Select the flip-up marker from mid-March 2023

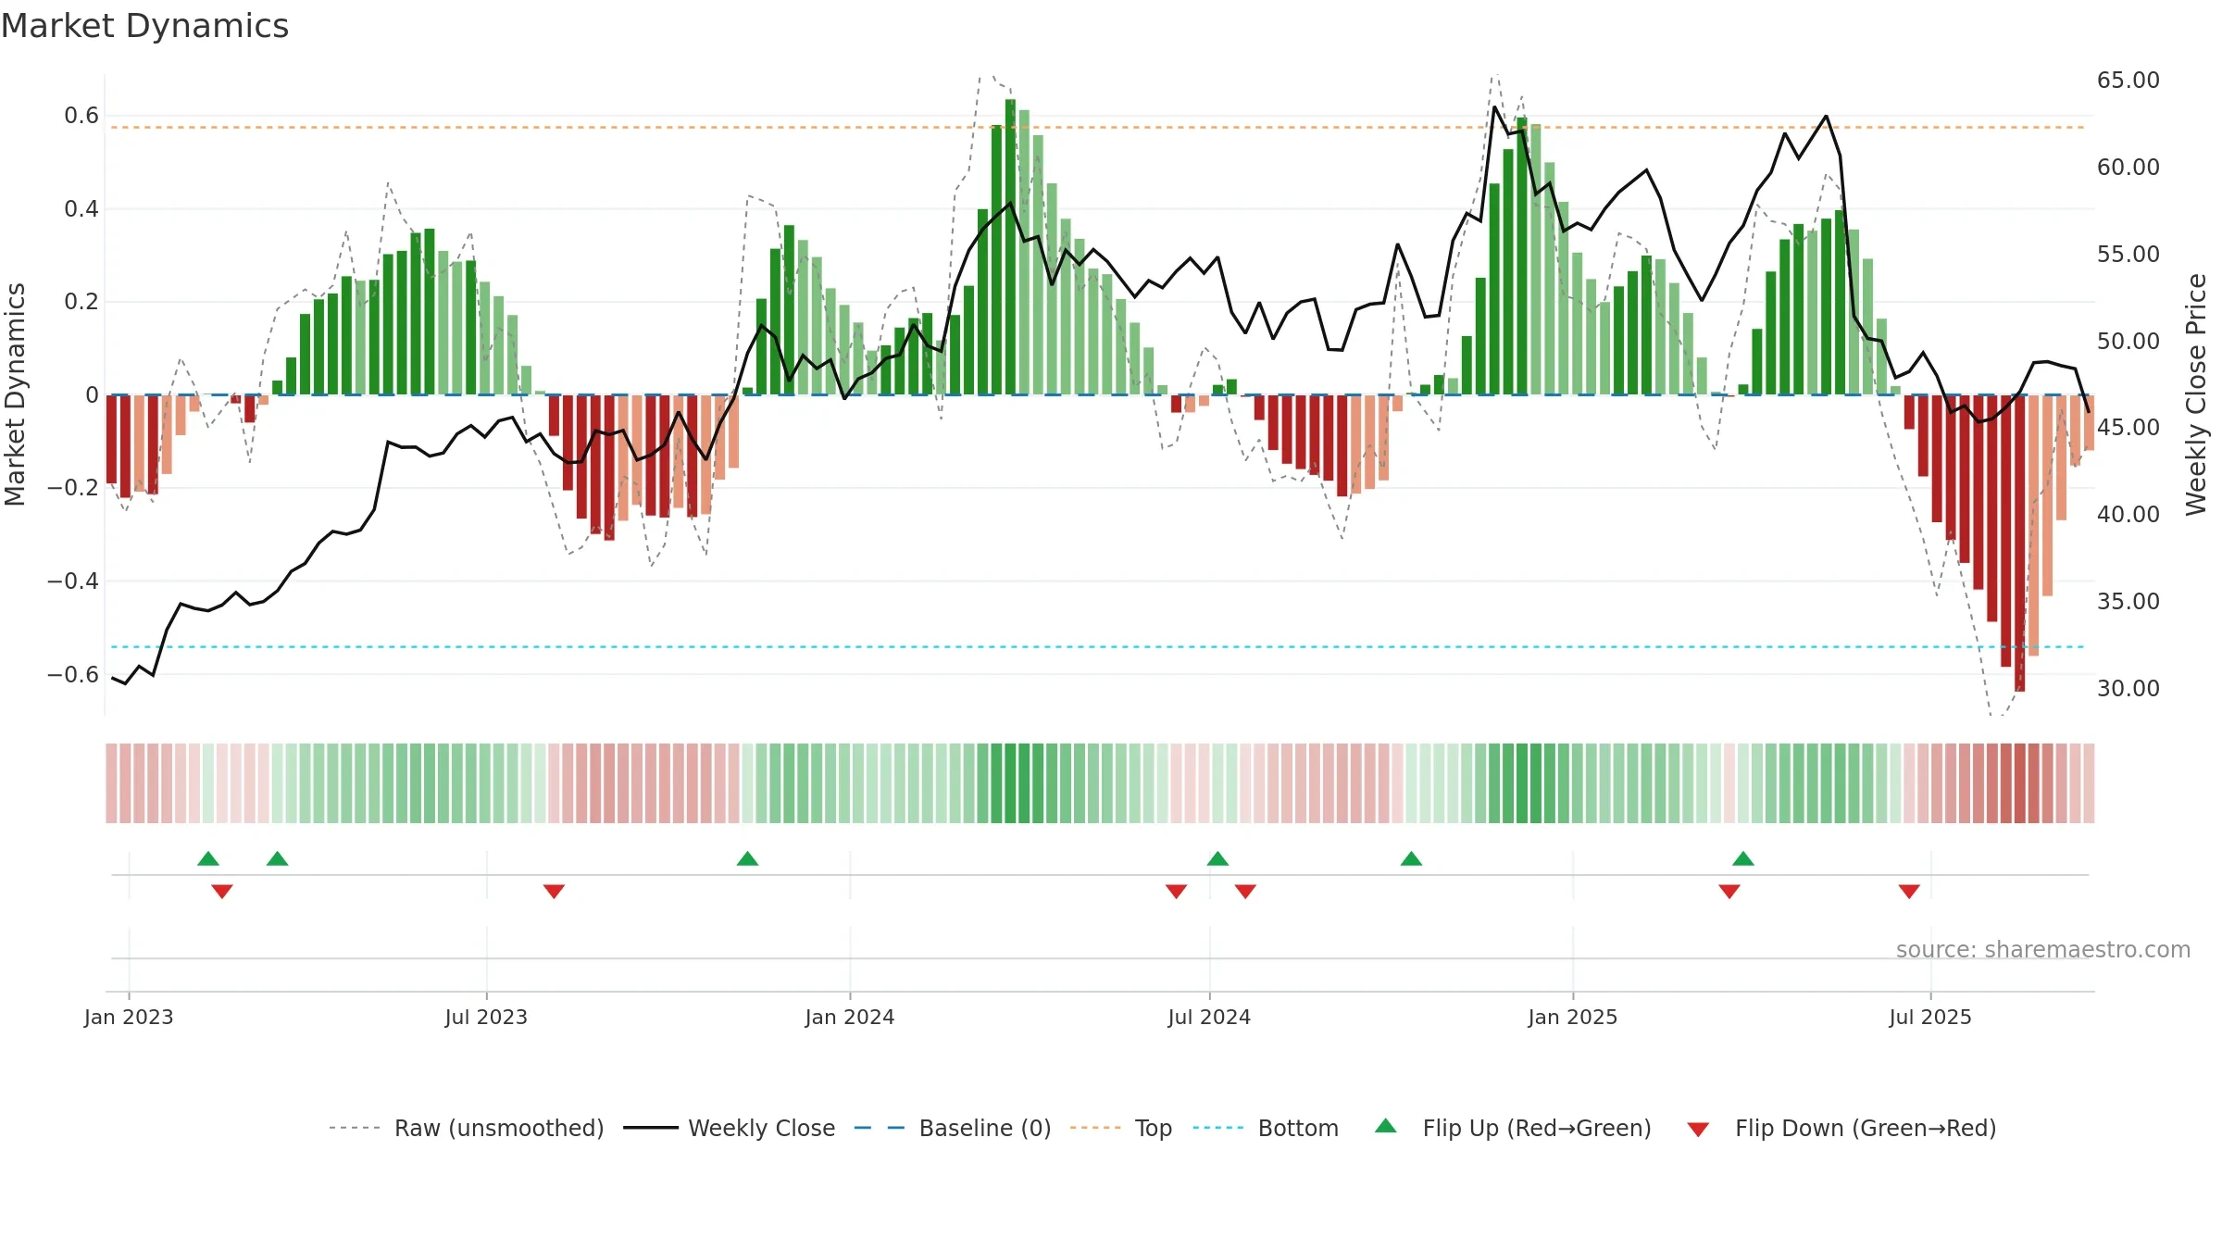coord(277,858)
